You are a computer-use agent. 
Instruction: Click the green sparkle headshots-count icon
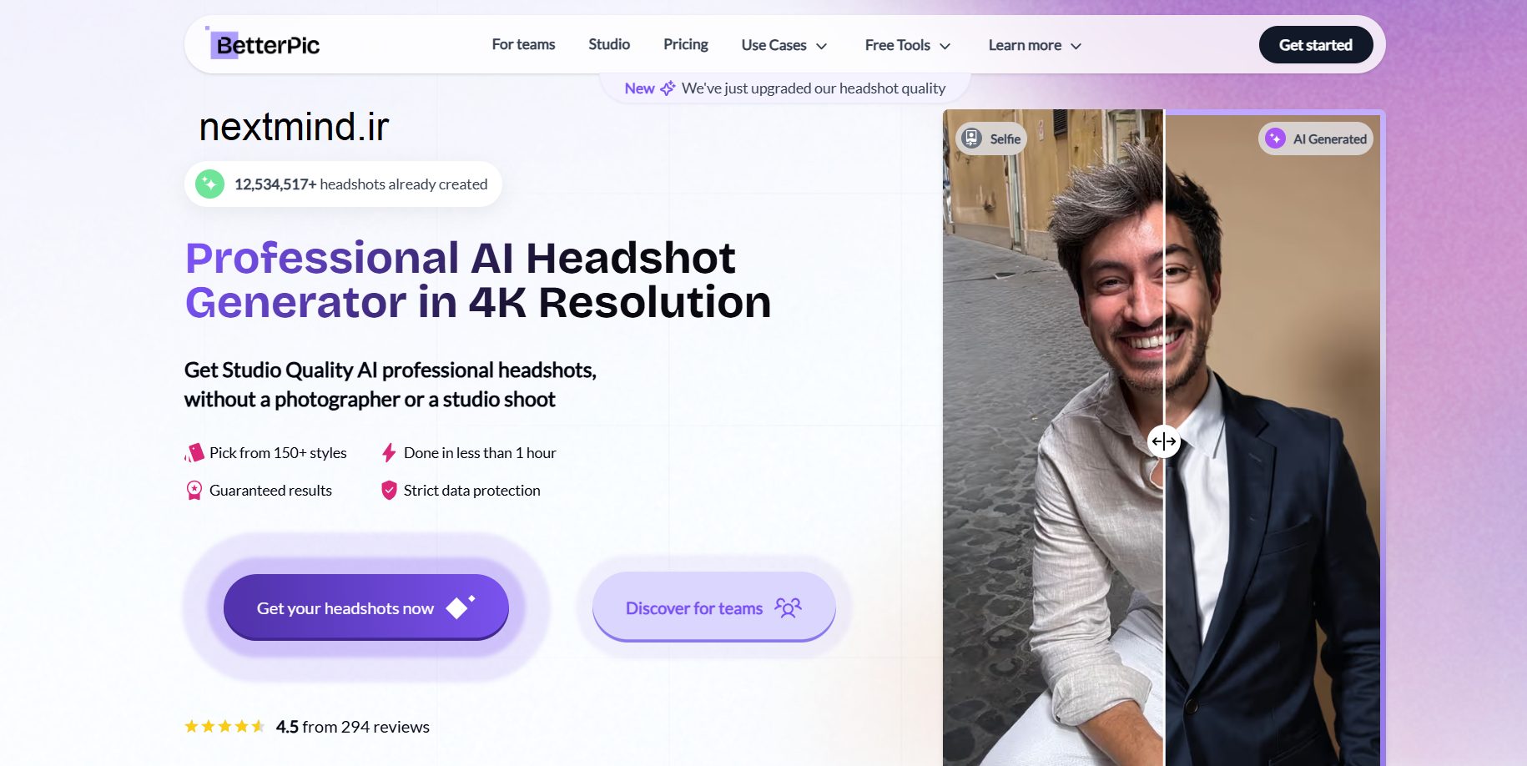(x=209, y=184)
